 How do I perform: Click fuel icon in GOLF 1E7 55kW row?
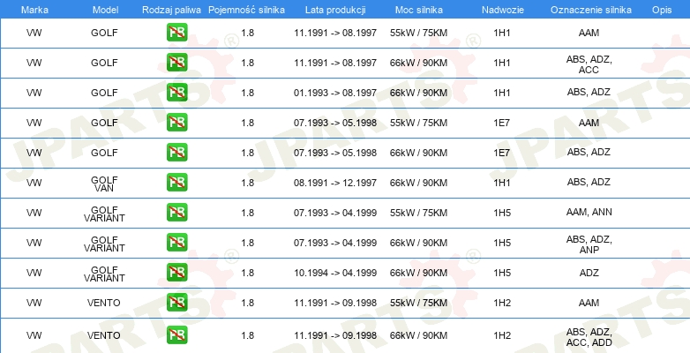click(x=176, y=123)
